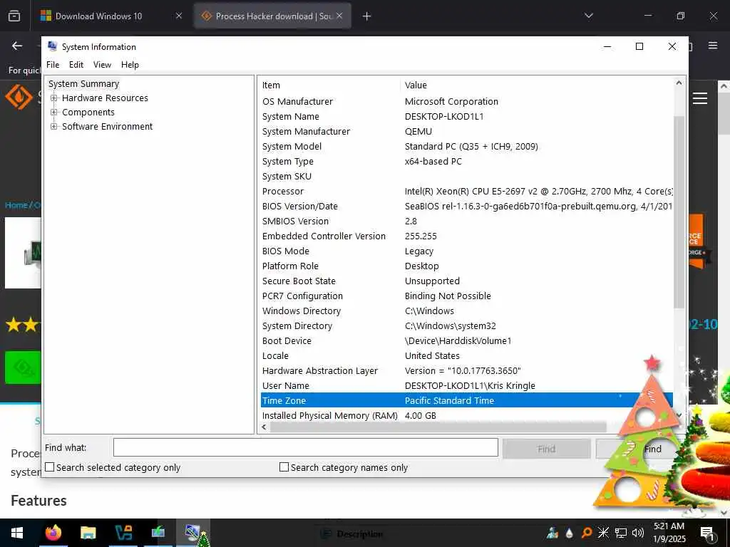Click the network tray icon
Image resolution: width=730 pixels, height=547 pixels.
click(x=620, y=533)
